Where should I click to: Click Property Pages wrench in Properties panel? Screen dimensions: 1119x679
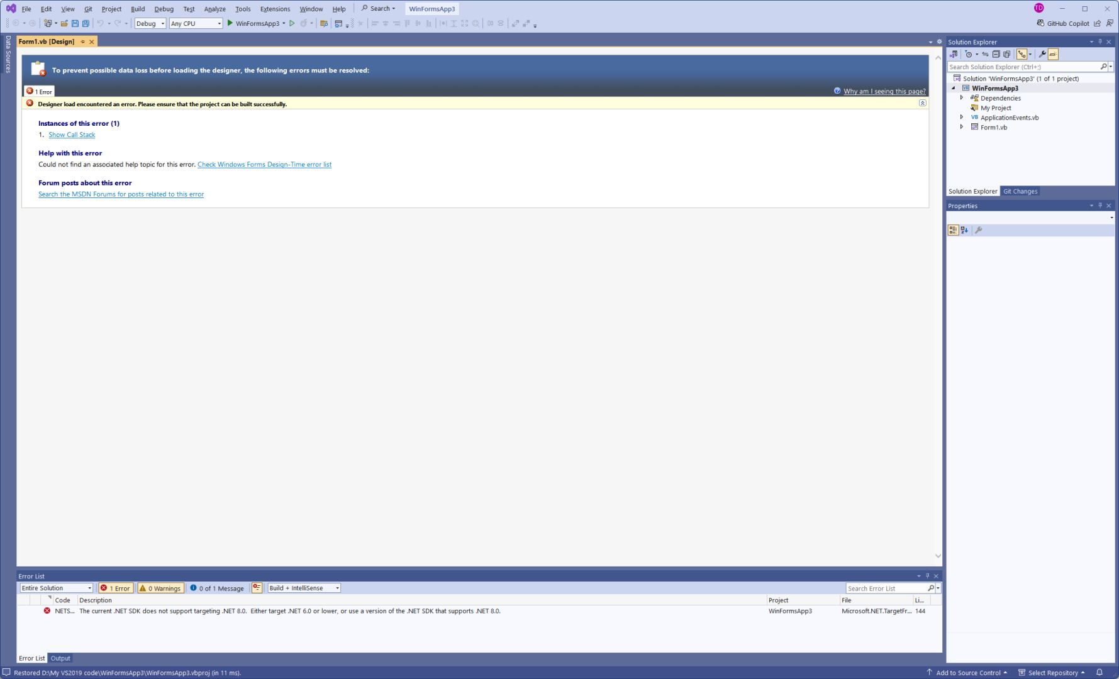[978, 230]
